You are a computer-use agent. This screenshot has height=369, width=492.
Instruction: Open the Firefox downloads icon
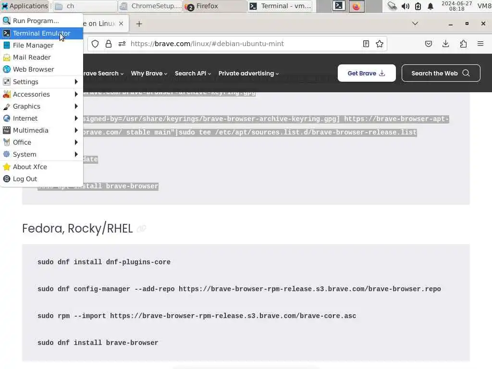(445, 44)
